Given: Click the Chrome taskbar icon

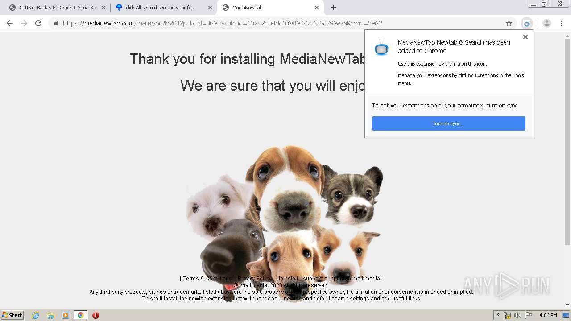Looking at the screenshot, I should point(81,315).
